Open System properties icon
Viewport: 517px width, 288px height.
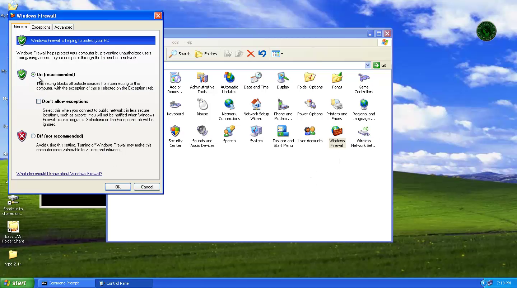(256, 134)
